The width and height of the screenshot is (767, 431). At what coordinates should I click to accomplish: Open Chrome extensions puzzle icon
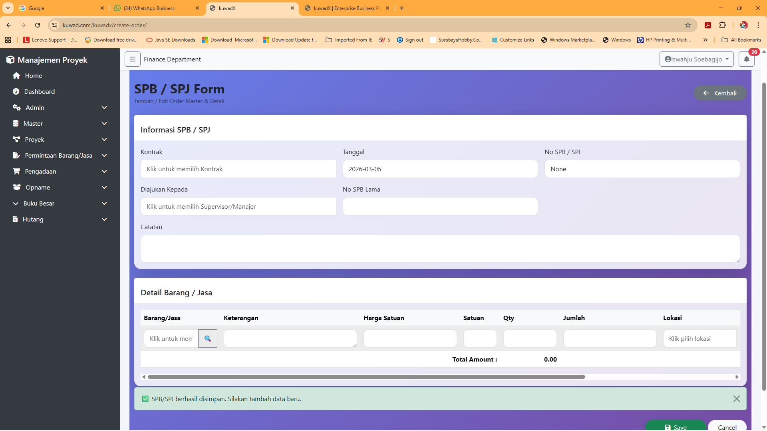point(722,25)
